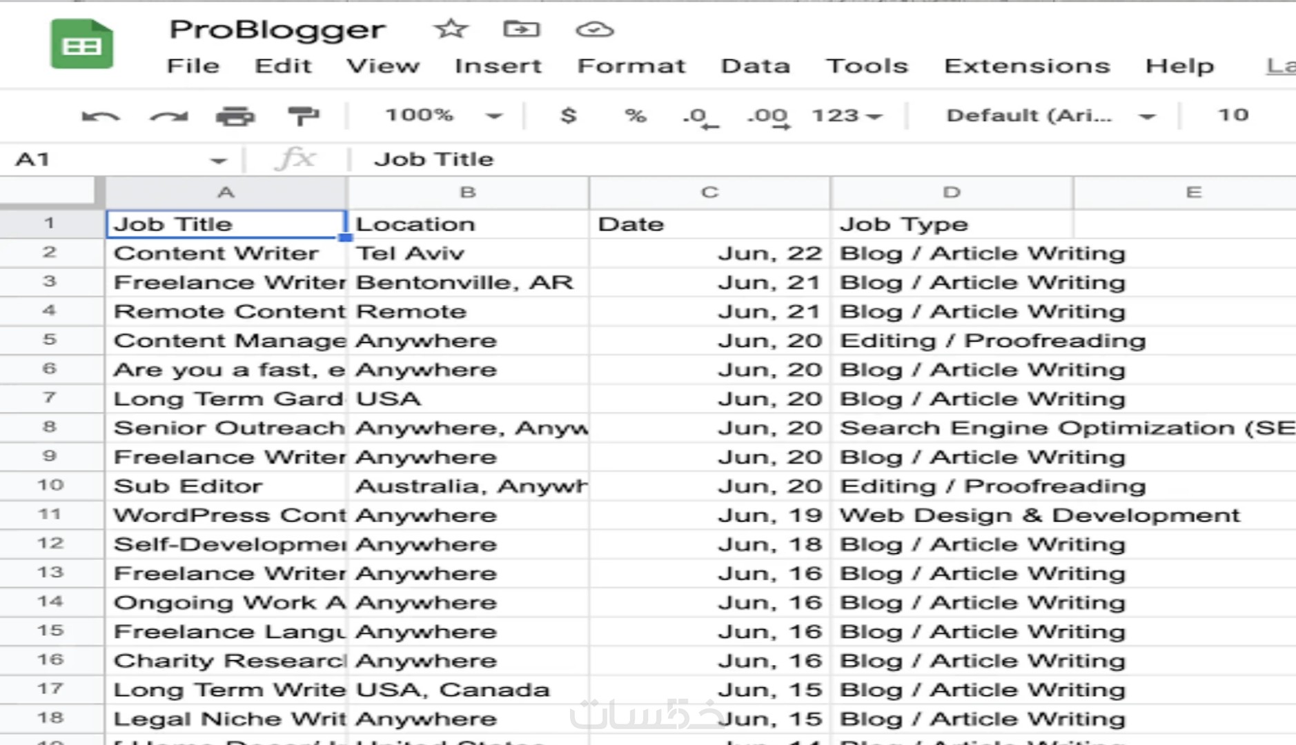
Task: Format as currency with dollar icon
Action: 568,115
